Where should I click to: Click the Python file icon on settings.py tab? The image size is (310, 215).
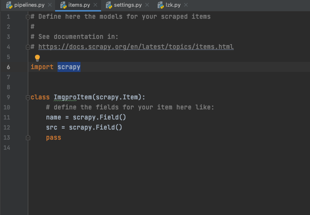tap(109, 5)
